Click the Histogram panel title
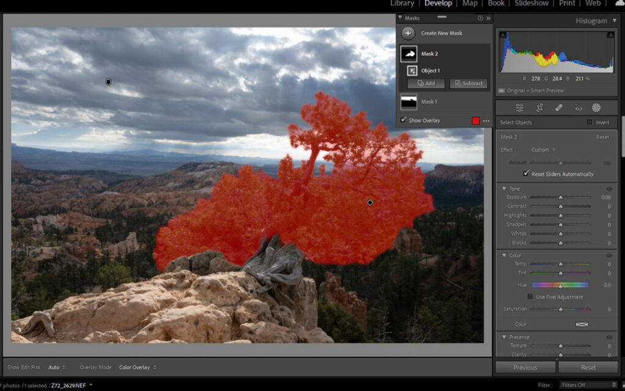 (x=591, y=21)
